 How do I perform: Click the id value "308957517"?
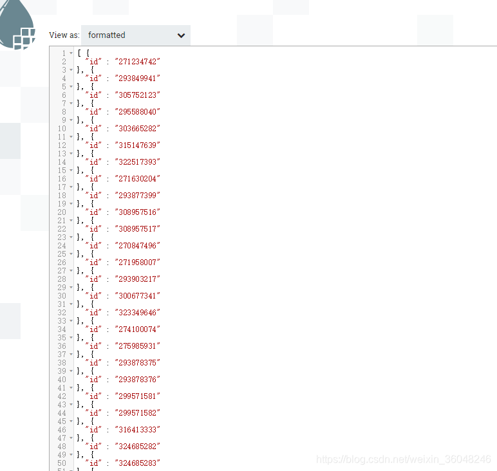click(138, 228)
